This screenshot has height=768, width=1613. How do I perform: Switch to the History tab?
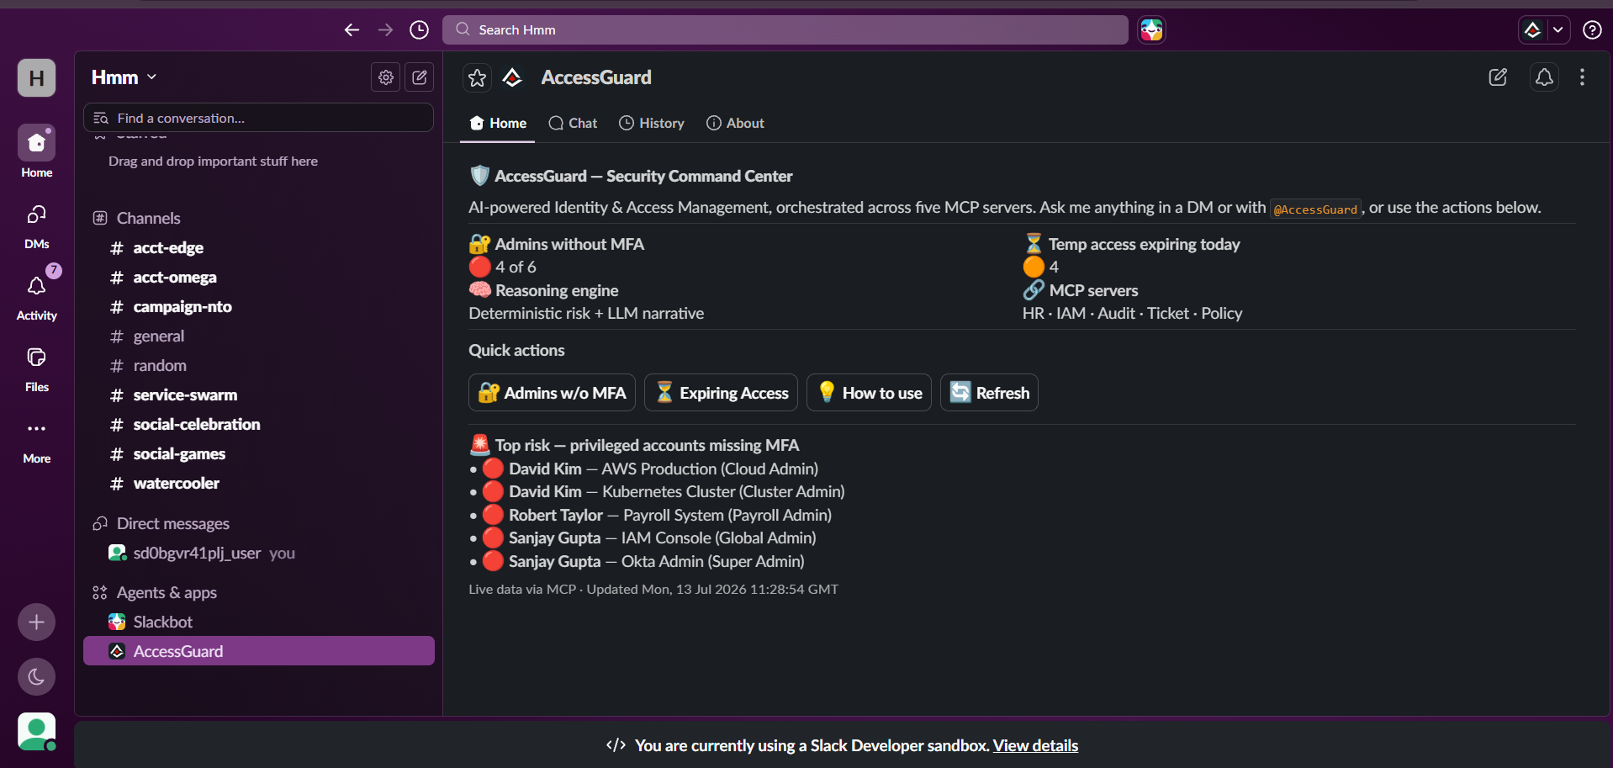point(652,123)
